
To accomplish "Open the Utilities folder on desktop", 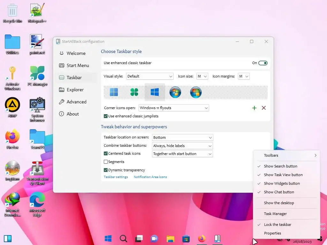I will pyautogui.click(x=12, y=44).
